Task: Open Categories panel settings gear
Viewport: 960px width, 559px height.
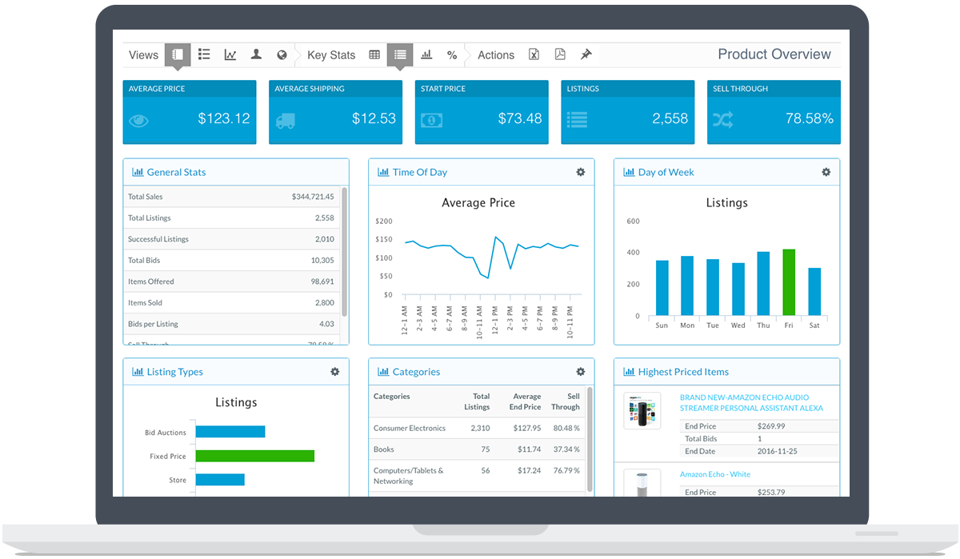Action: click(581, 372)
